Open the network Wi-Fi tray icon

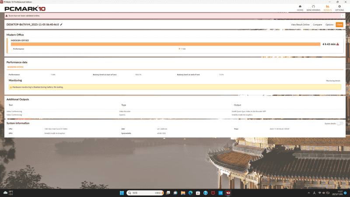(320, 193)
